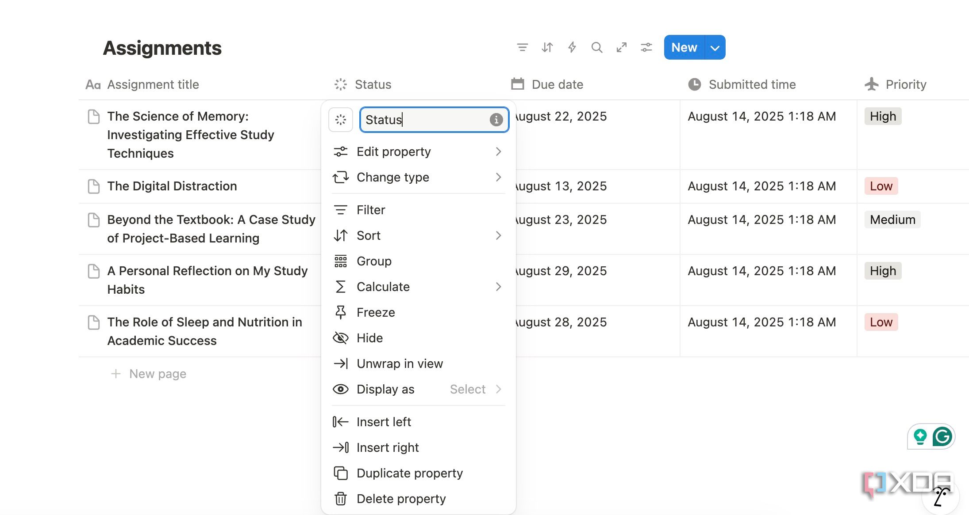The height and width of the screenshot is (515, 969).
Task: Click the eye icon beside Display as
Action: click(340, 389)
